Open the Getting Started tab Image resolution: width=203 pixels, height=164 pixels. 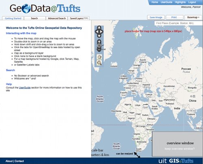coord(13,18)
